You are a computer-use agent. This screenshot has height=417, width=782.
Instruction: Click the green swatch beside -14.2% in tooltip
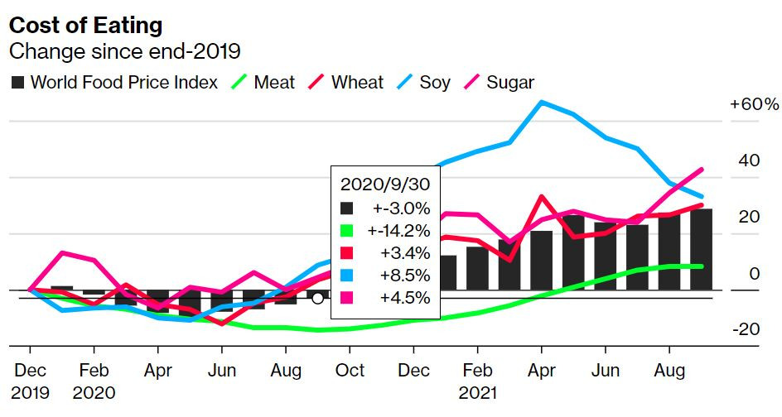[346, 231]
